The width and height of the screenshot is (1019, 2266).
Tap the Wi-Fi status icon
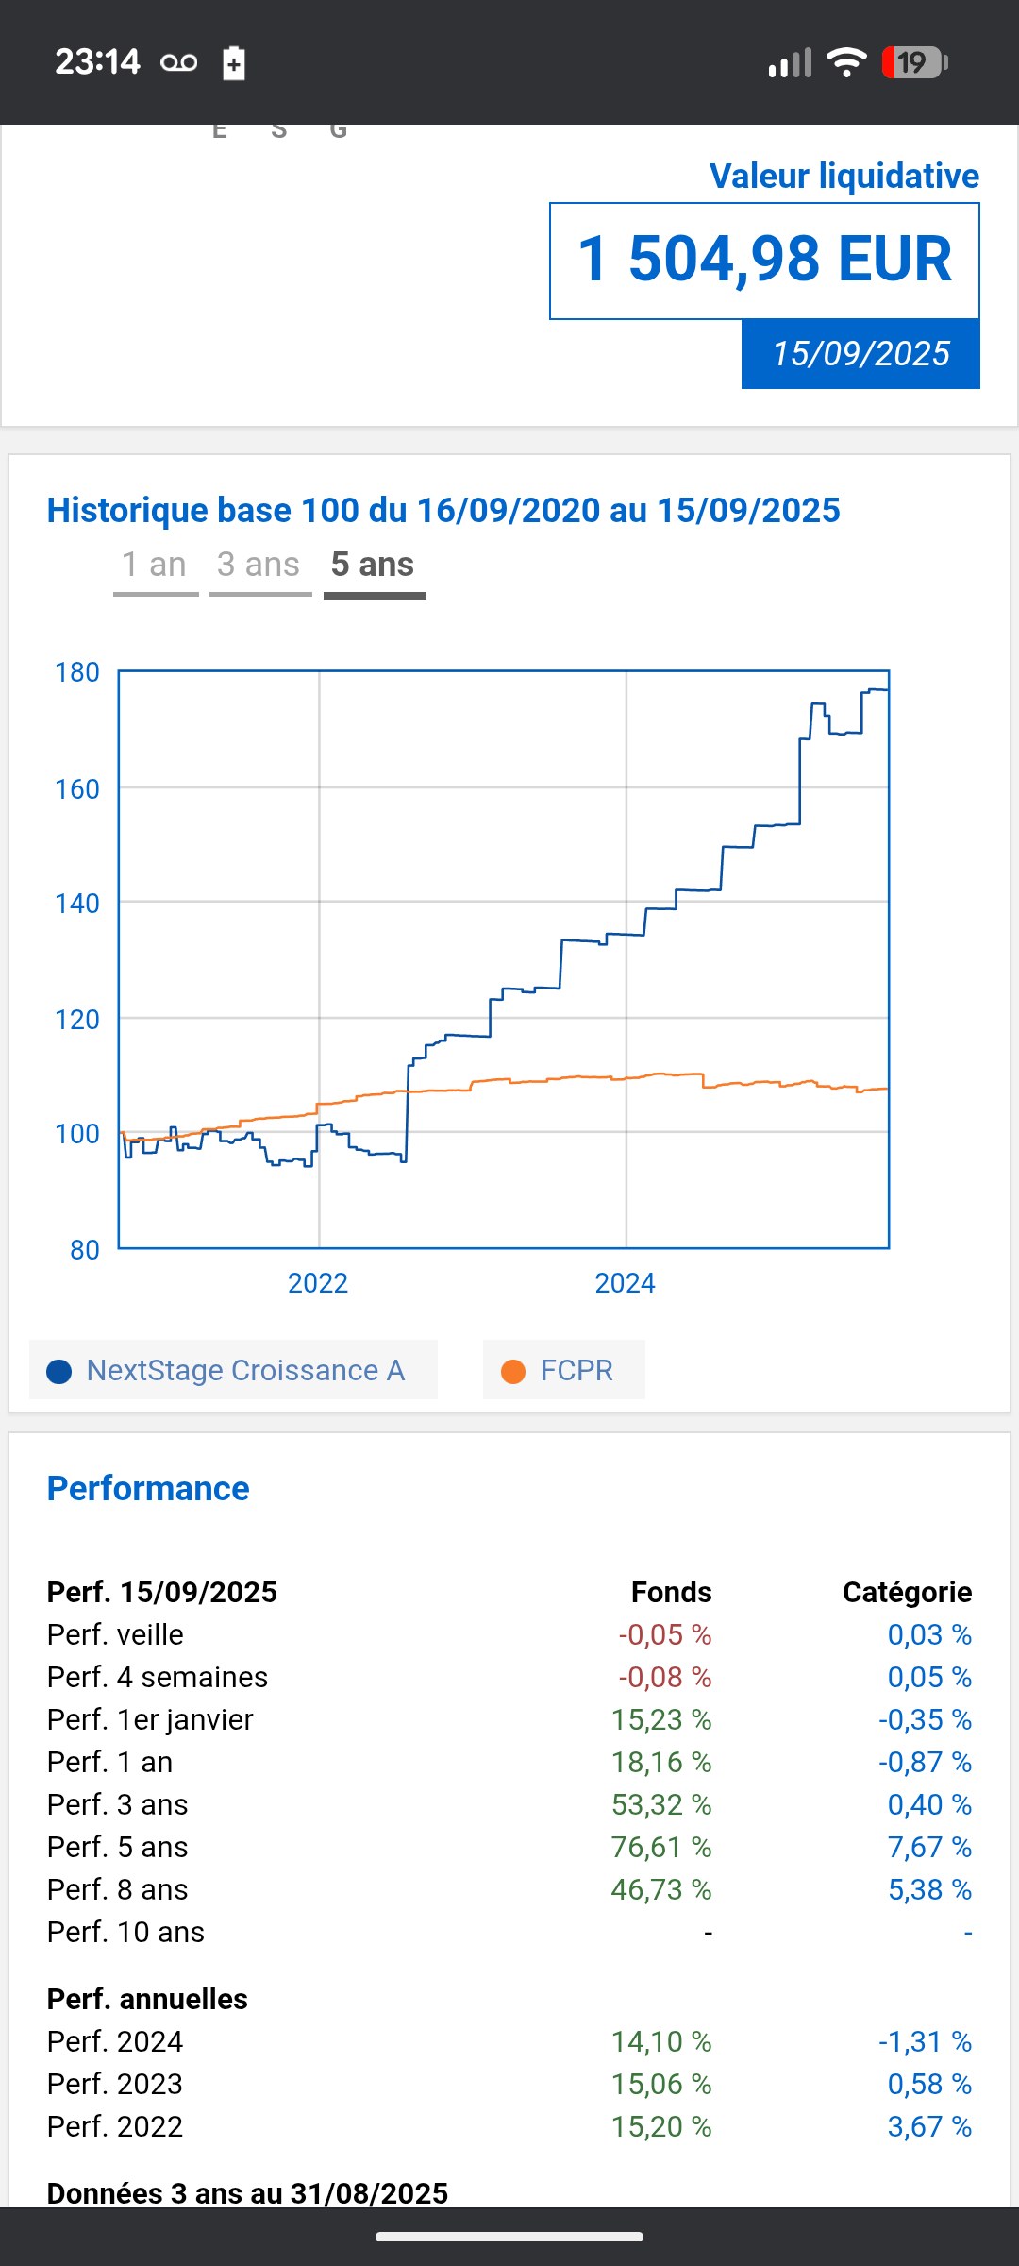[x=846, y=63]
